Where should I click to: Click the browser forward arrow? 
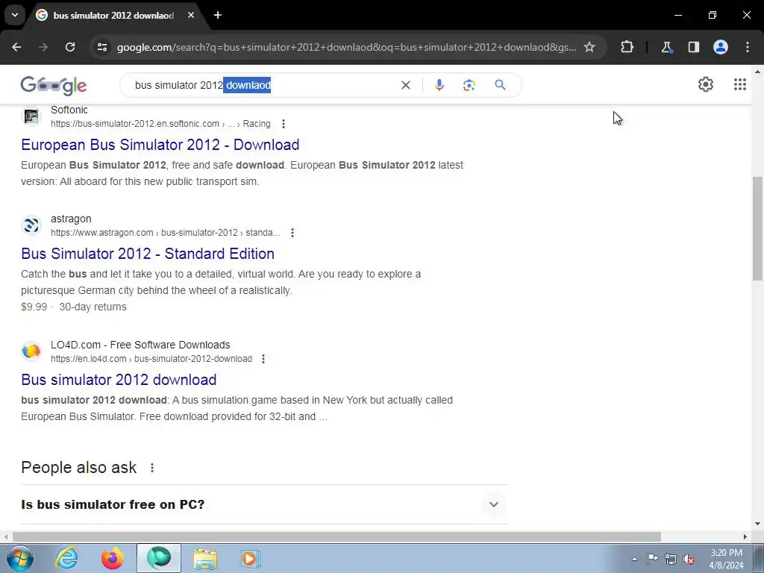tap(43, 47)
